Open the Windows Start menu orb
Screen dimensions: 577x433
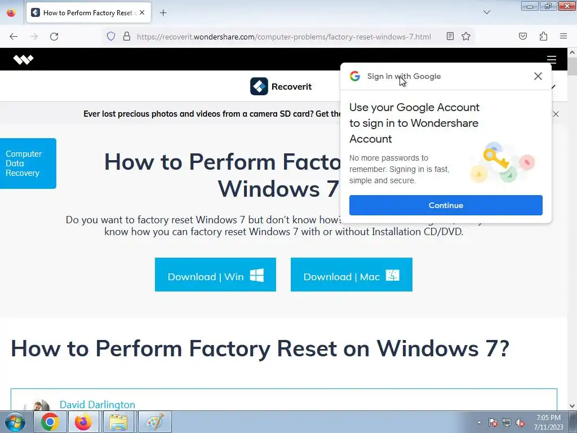(15, 422)
